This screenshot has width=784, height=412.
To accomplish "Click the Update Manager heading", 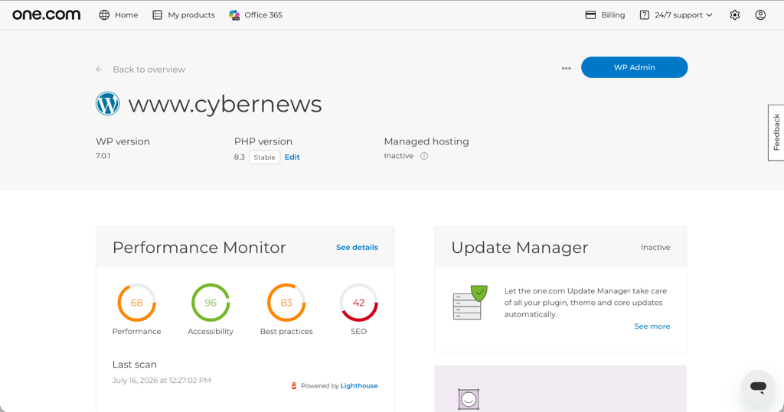I will pyautogui.click(x=520, y=247).
